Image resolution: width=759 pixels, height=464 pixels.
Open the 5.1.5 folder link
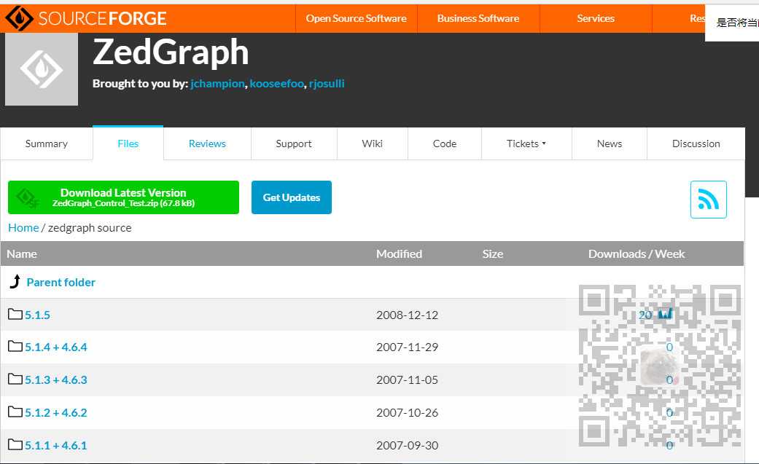[38, 315]
